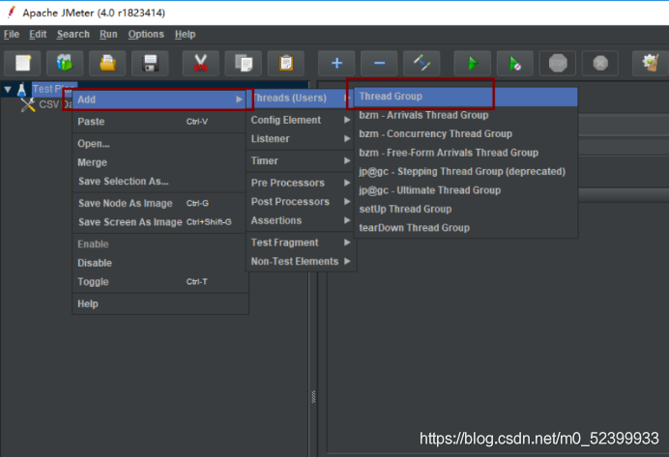Select jp@gc - Ultimate Thread Group

click(466, 190)
